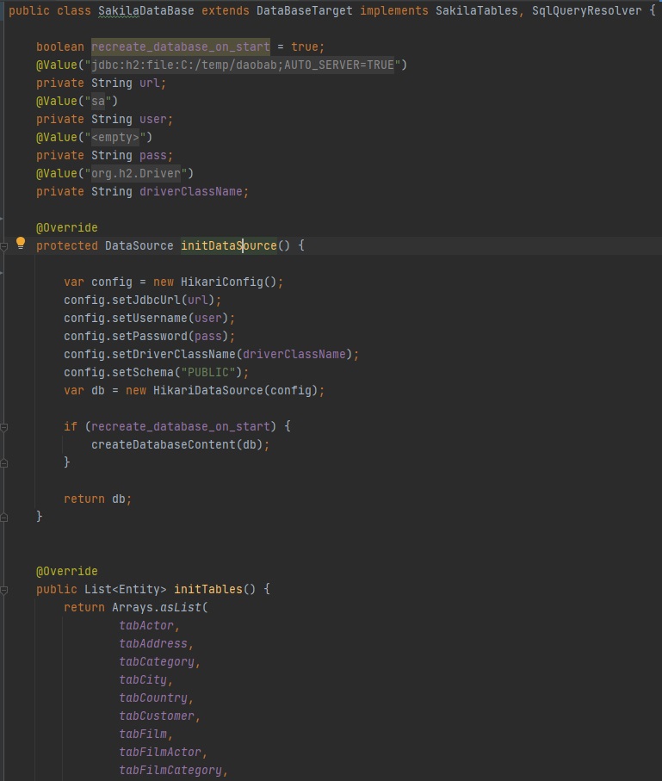Click List<Entity> return type of initTables
The image size is (662, 781).
126,589
